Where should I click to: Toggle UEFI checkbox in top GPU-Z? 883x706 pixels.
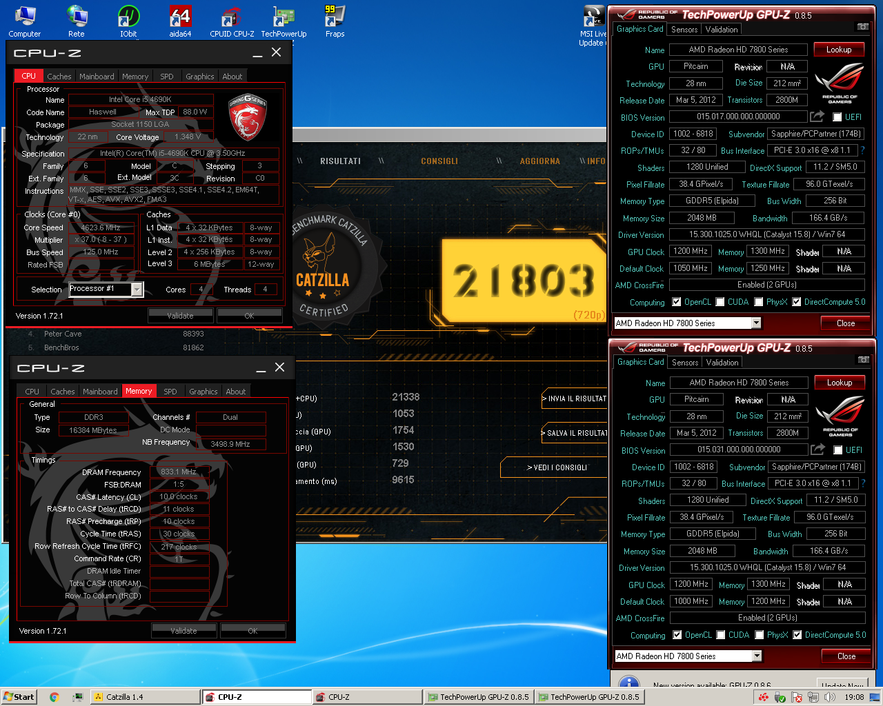pos(837,117)
